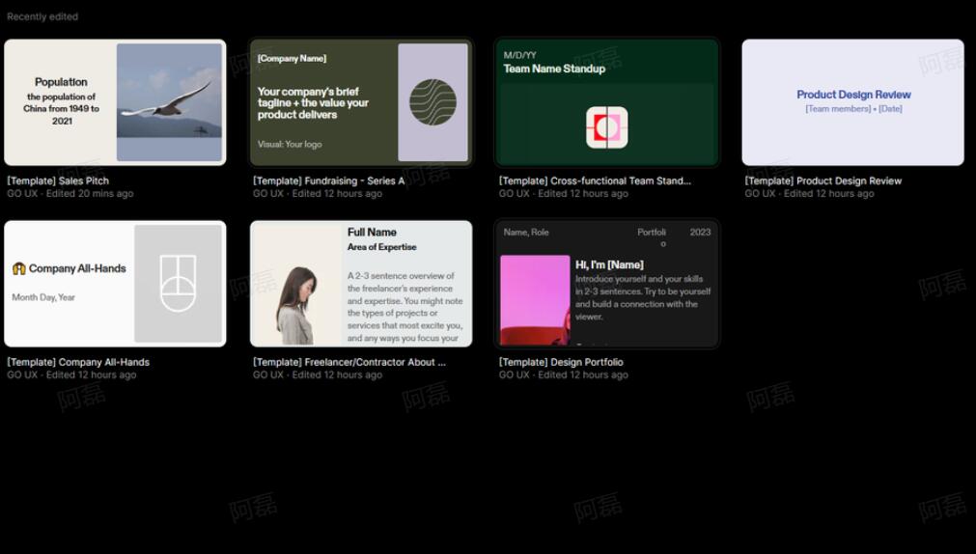Image resolution: width=976 pixels, height=554 pixels.
Task: Open the Product Design Review template thumbnail
Action: point(852,102)
